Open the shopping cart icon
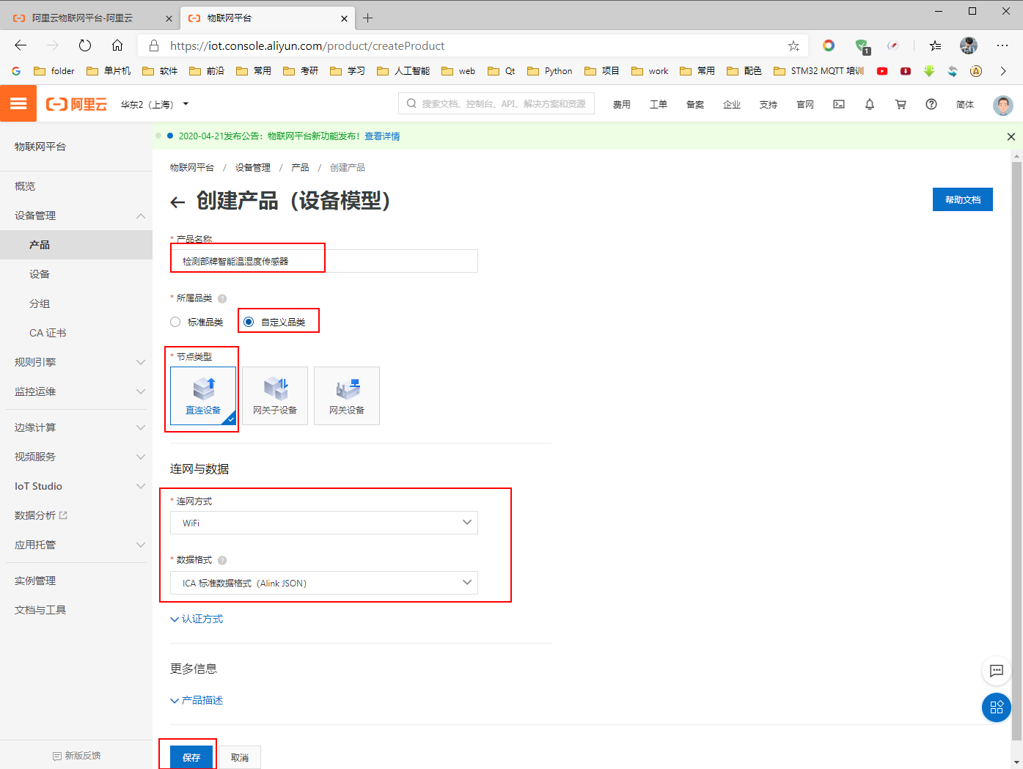This screenshot has height=769, width=1023. [901, 104]
